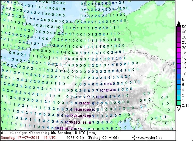Click the map precipitation value 26
The image size is (193, 141).
click(x=89, y=116)
